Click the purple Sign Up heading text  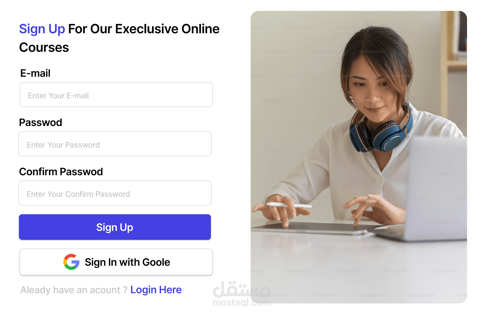point(42,29)
